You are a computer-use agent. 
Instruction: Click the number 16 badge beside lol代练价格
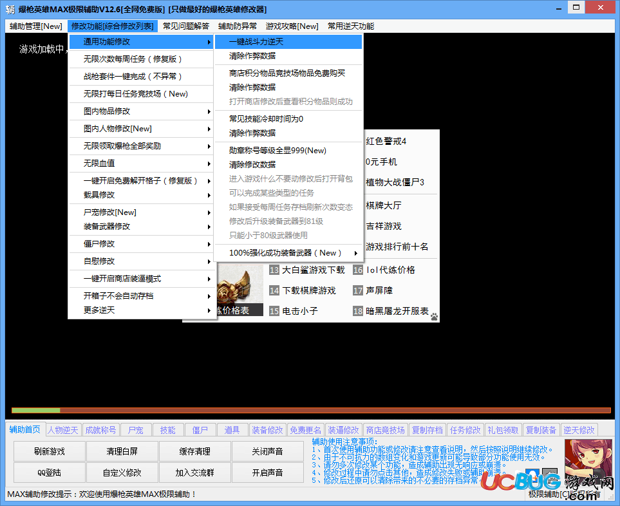[358, 270]
